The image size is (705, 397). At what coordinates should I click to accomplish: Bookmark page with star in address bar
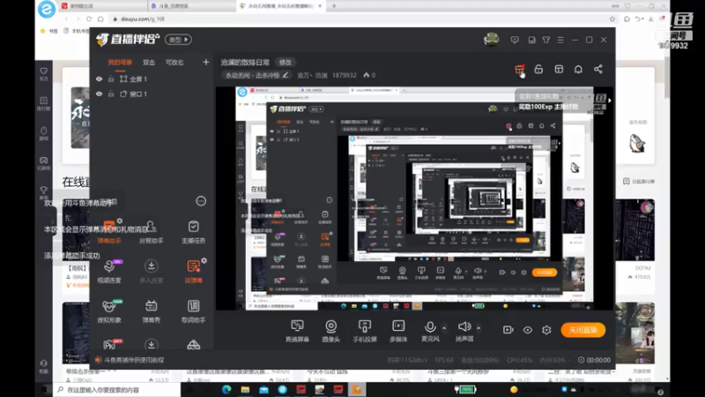(x=612, y=19)
